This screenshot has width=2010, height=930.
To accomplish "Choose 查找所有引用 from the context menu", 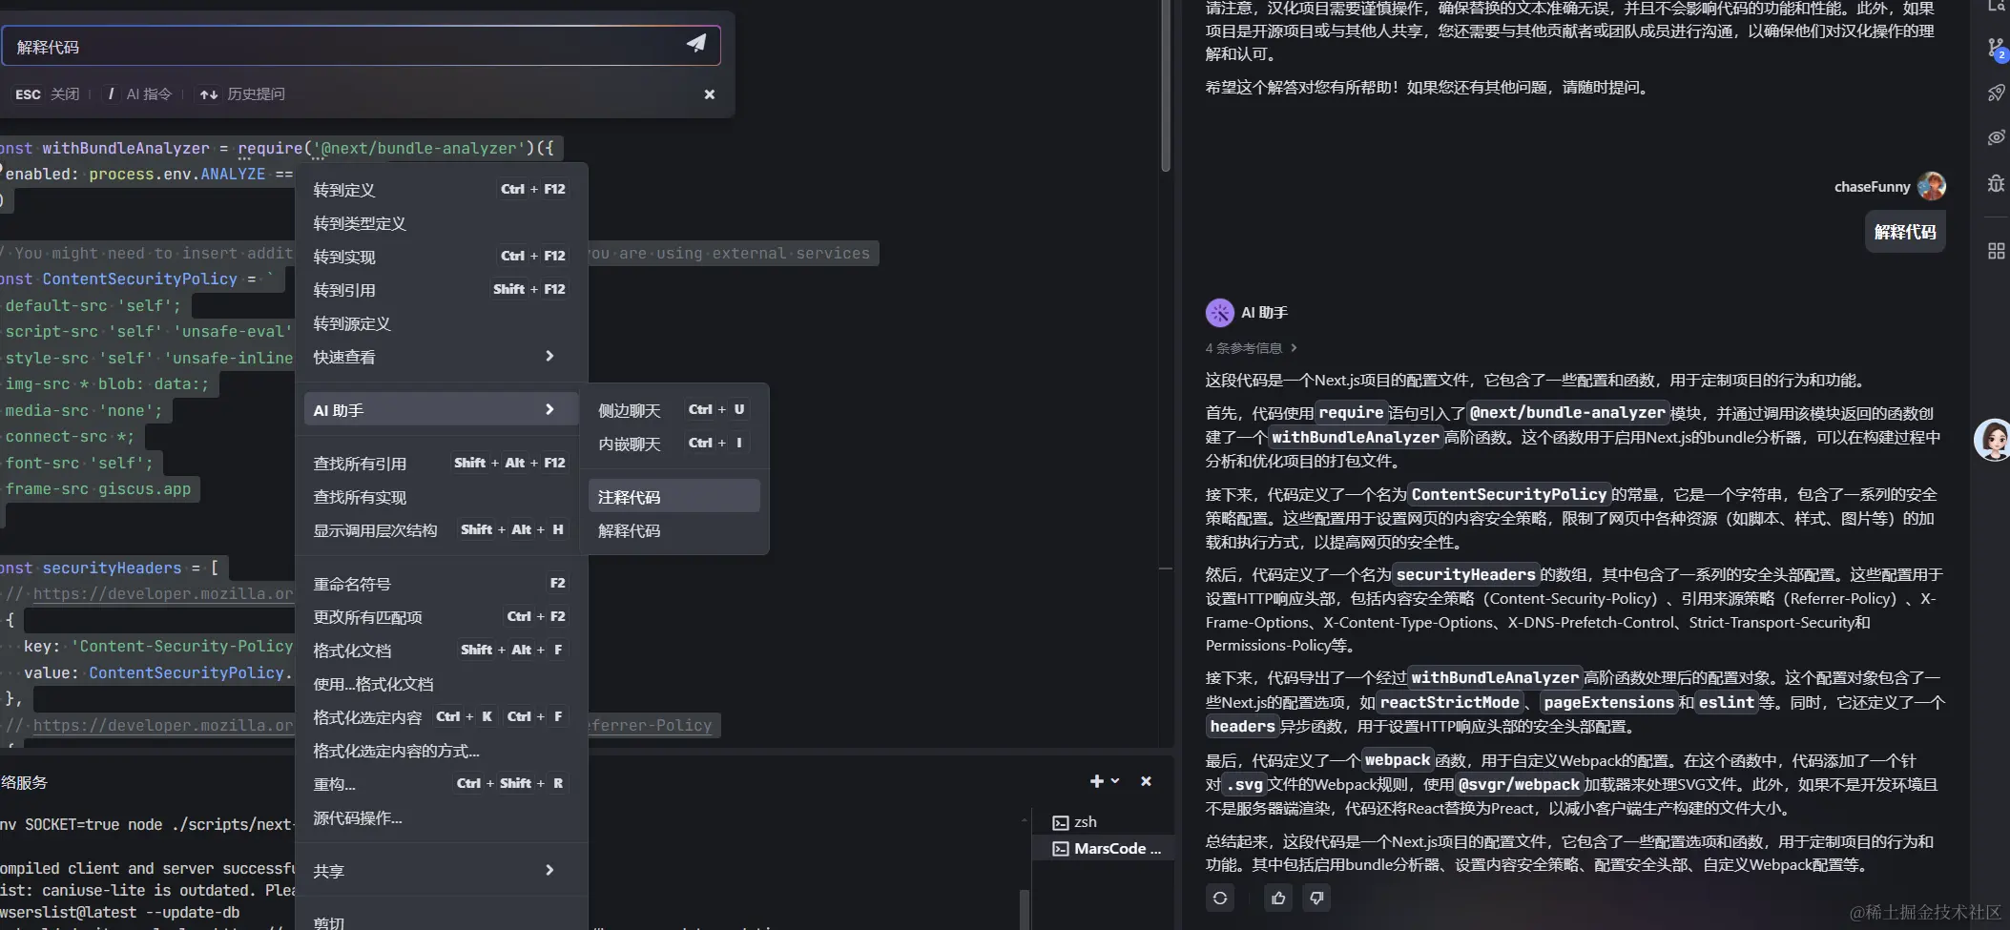I will pyautogui.click(x=441, y=464).
